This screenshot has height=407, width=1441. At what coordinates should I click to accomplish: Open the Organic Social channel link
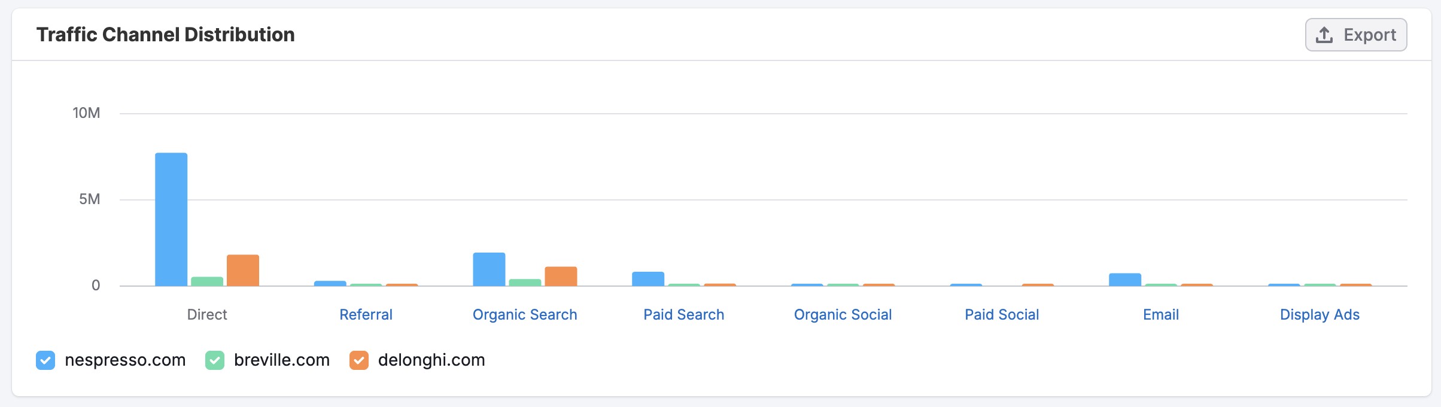[x=843, y=315]
